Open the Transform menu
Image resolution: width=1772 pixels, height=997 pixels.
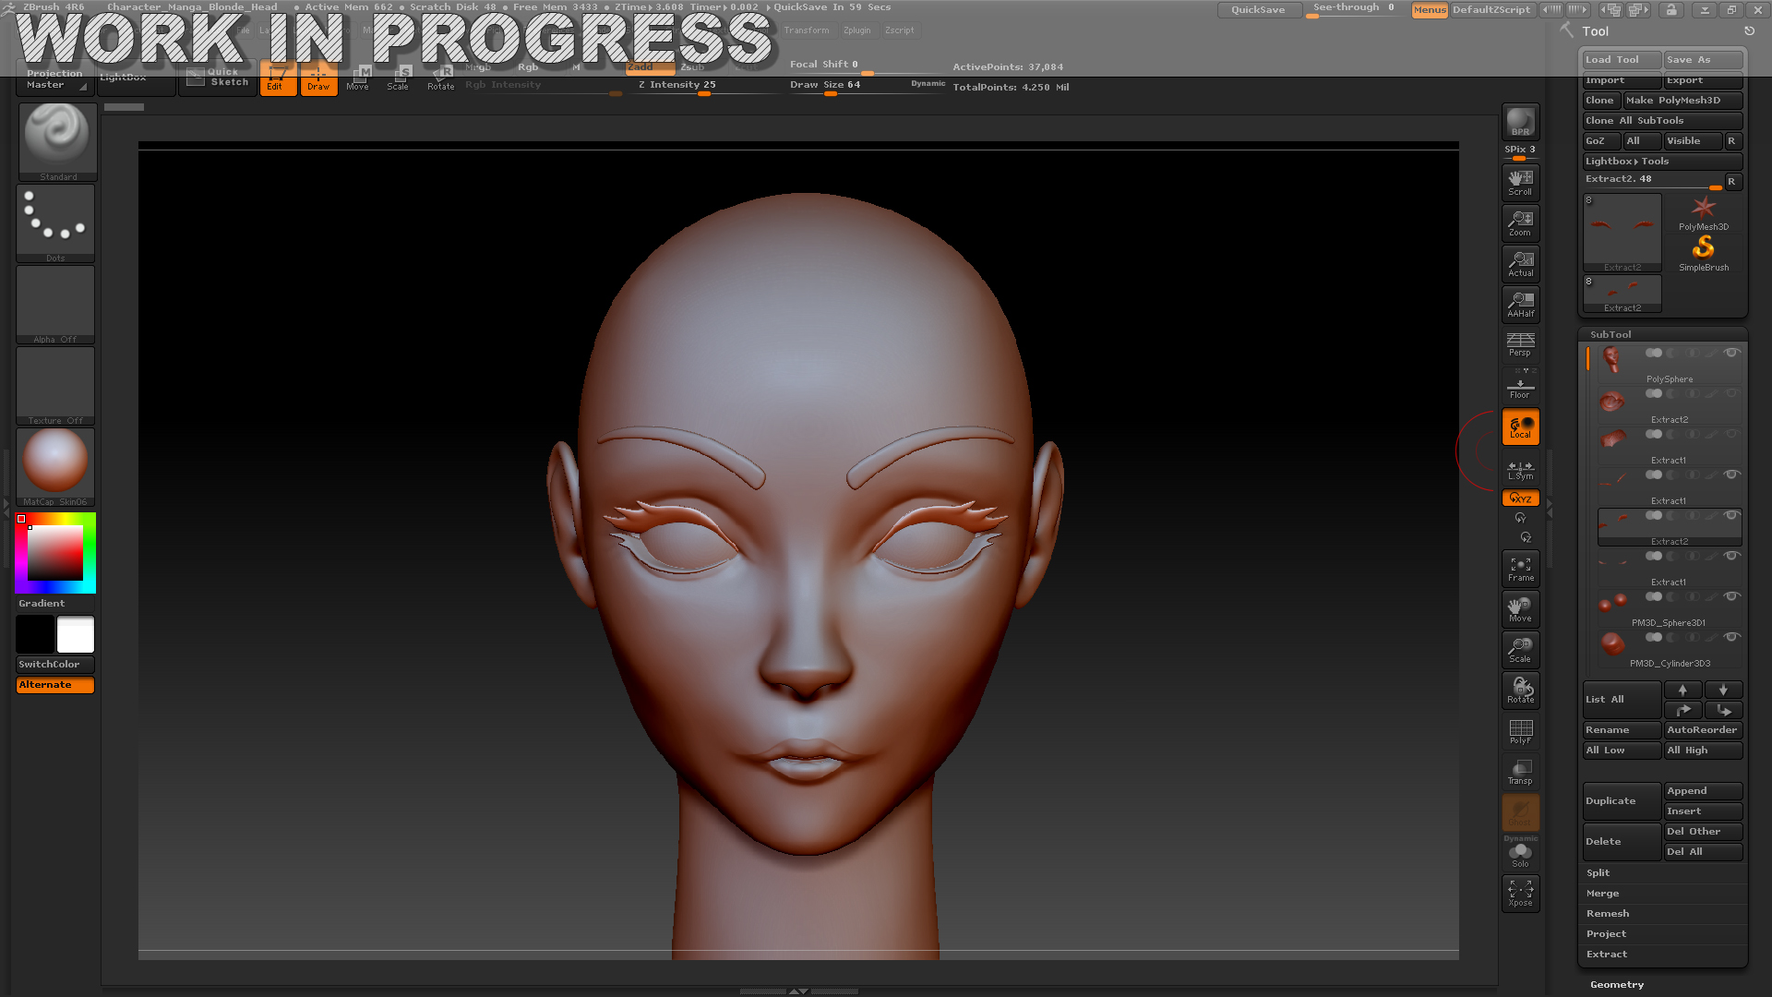click(x=805, y=30)
